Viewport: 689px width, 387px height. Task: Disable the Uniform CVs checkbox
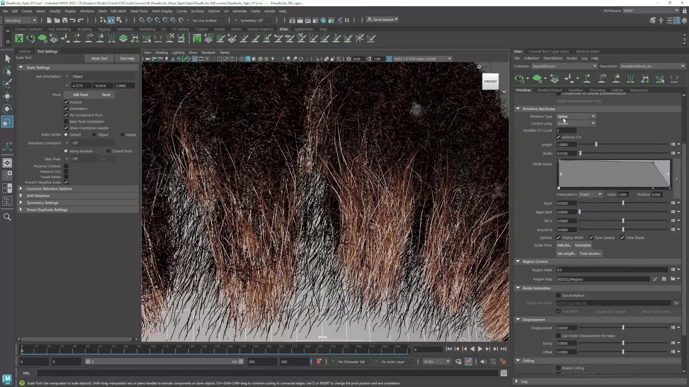coord(558,137)
